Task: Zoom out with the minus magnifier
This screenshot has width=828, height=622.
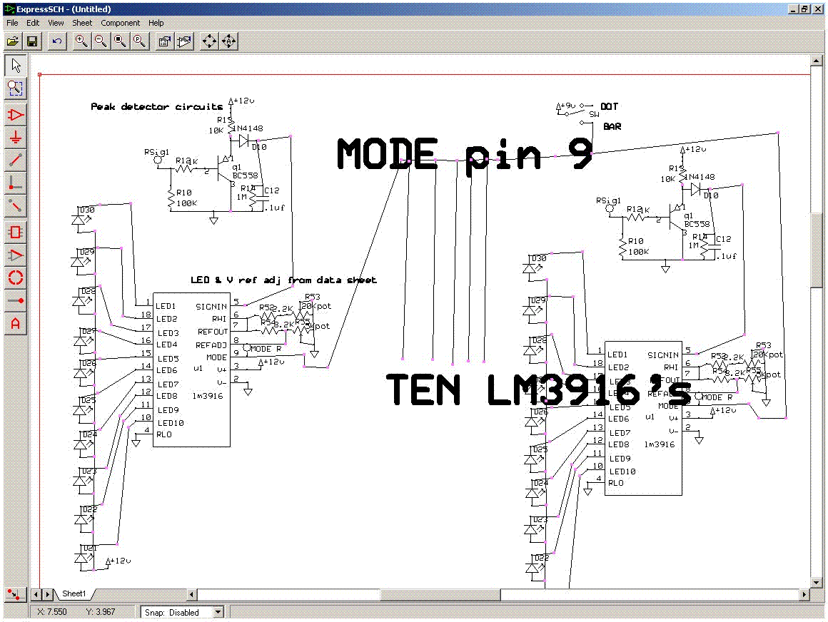Action: click(x=101, y=41)
